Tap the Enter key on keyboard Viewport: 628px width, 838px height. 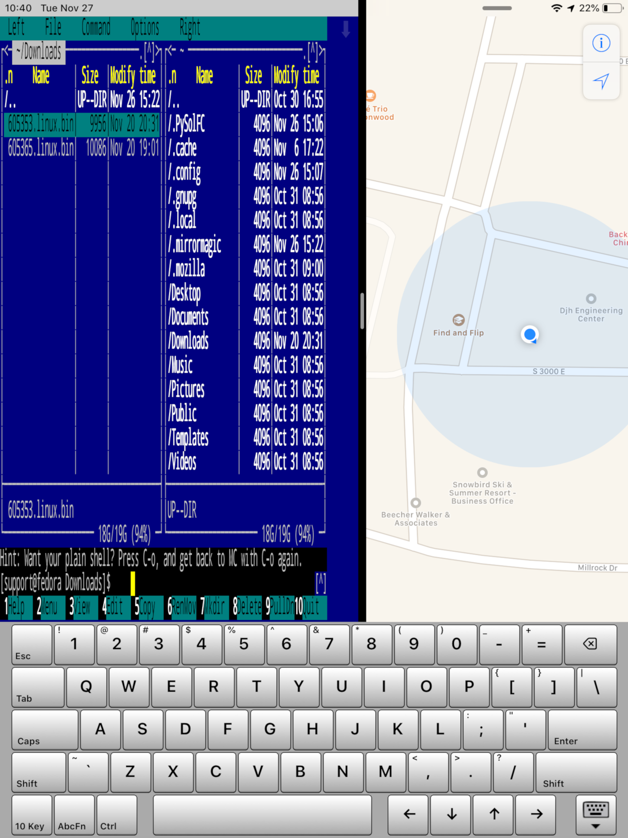tap(582, 730)
